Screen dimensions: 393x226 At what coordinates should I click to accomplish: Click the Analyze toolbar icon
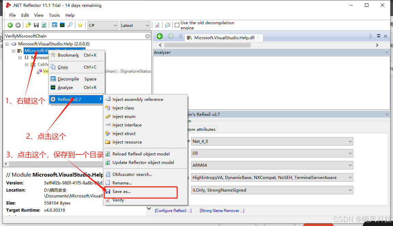coord(62,25)
